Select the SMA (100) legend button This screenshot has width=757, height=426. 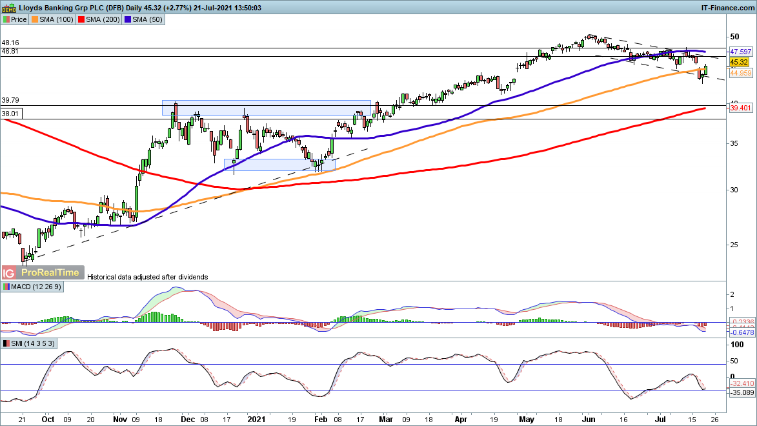click(x=52, y=20)
